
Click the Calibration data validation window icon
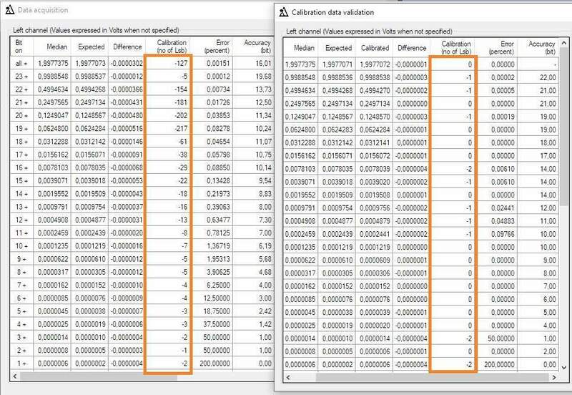[284, 12]
